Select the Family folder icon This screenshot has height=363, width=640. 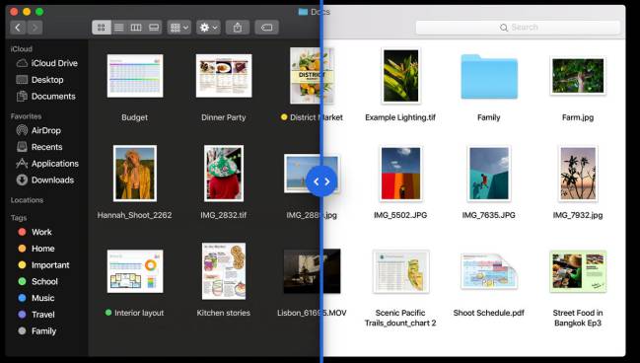click(489, 76)
